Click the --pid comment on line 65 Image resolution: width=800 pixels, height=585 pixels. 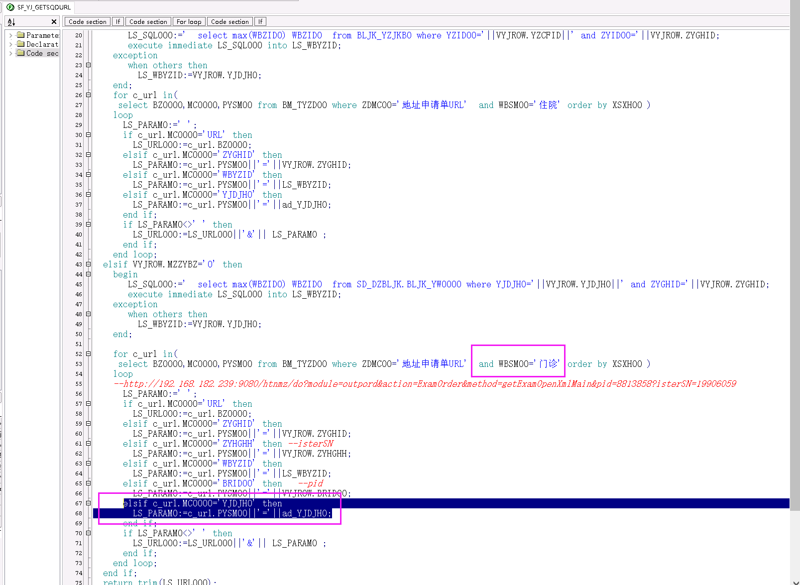[311, 483]
